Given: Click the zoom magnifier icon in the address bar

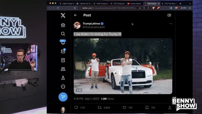Looking at the screenshot, I should 144,8.
